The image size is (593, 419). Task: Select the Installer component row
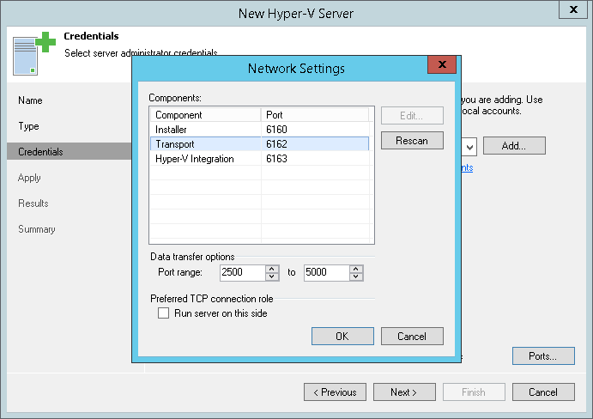pyautogui.click(x=206, y=130)
